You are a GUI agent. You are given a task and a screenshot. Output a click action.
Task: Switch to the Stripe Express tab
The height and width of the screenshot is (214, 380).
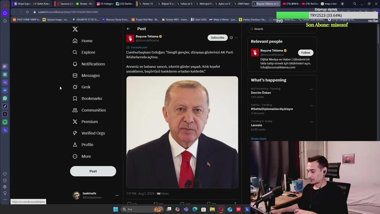(23, 4)
